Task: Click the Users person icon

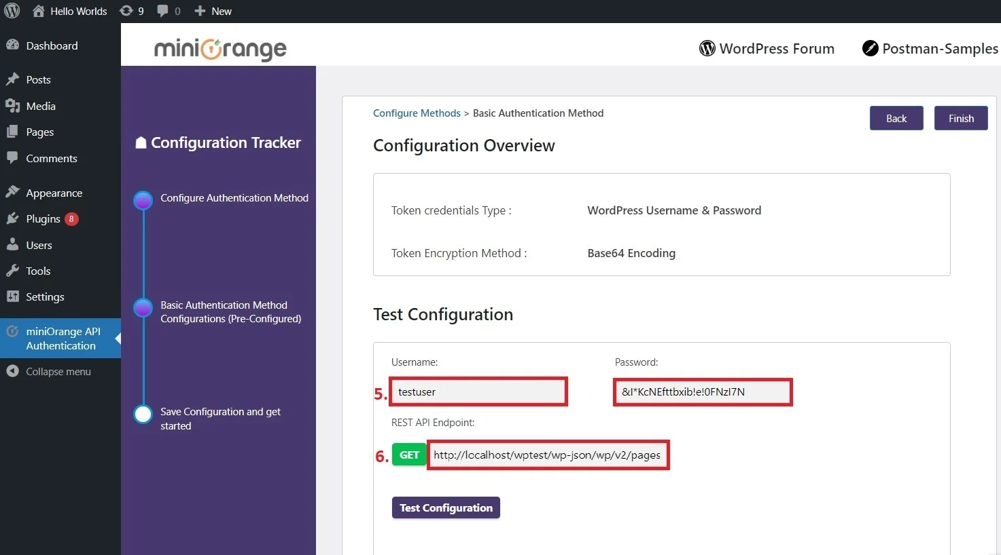Action: coord(12,245)
